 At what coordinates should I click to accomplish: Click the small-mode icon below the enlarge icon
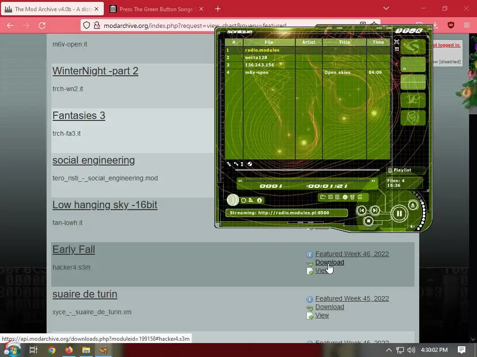click(x=397, y=49)
